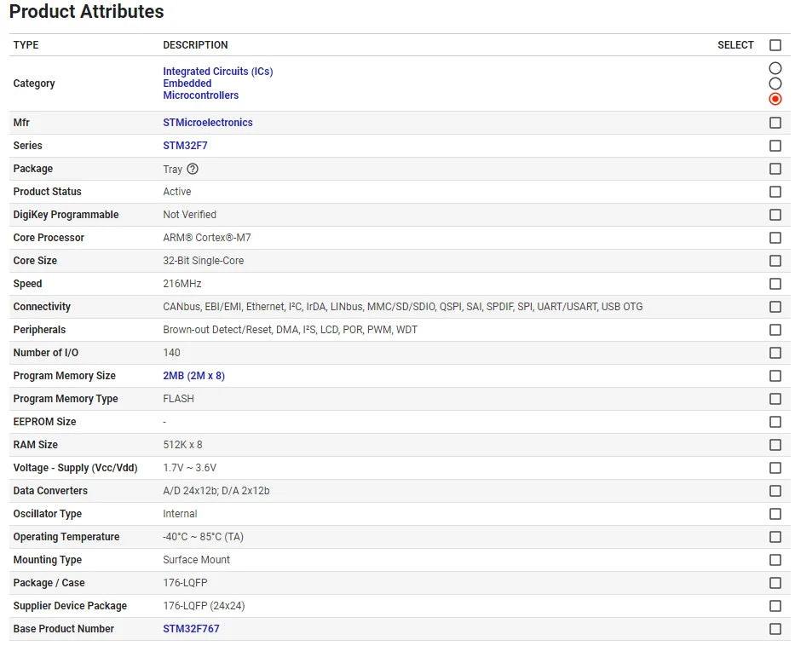This screenshot has width=795, height=646.
Task: Open the Integrated Circuits (ICs) link
Action: click(x=217, y=72)
